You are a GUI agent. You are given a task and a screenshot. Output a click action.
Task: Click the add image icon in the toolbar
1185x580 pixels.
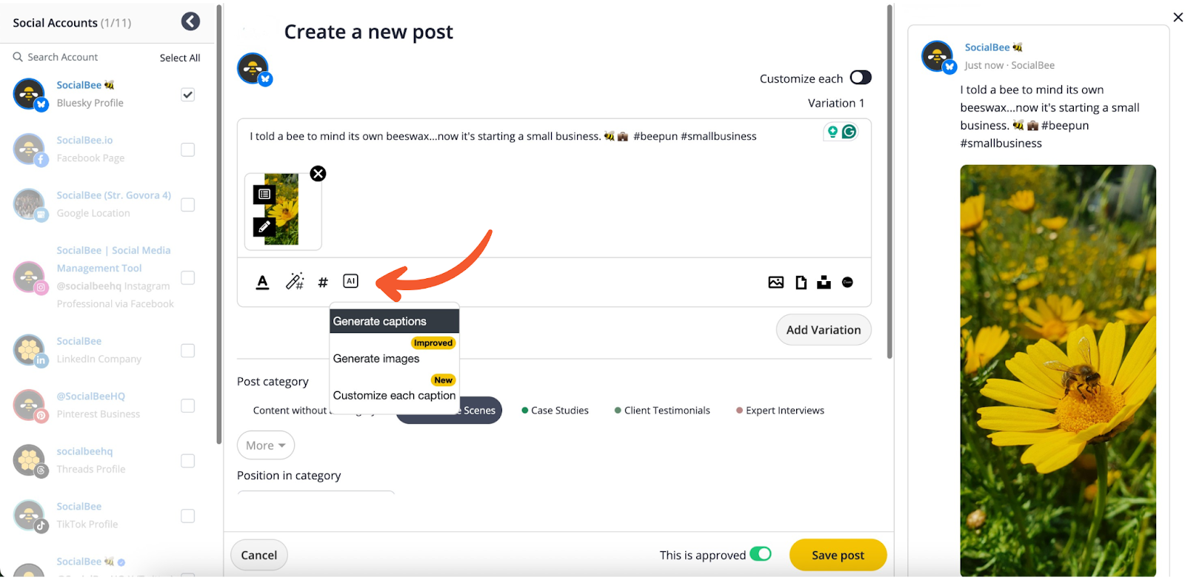[775, 282]
